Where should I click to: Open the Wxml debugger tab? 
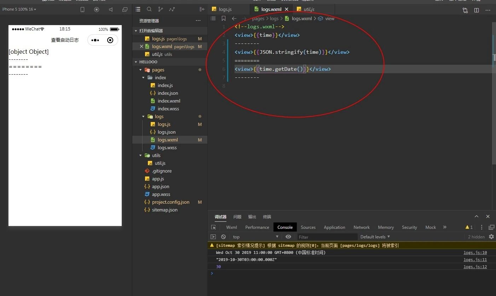(x=231, y=227)
